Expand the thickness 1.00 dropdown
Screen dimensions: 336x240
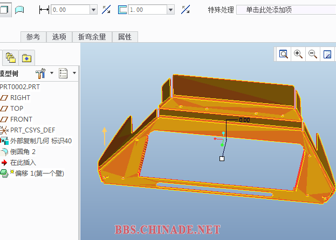[170, 10]
